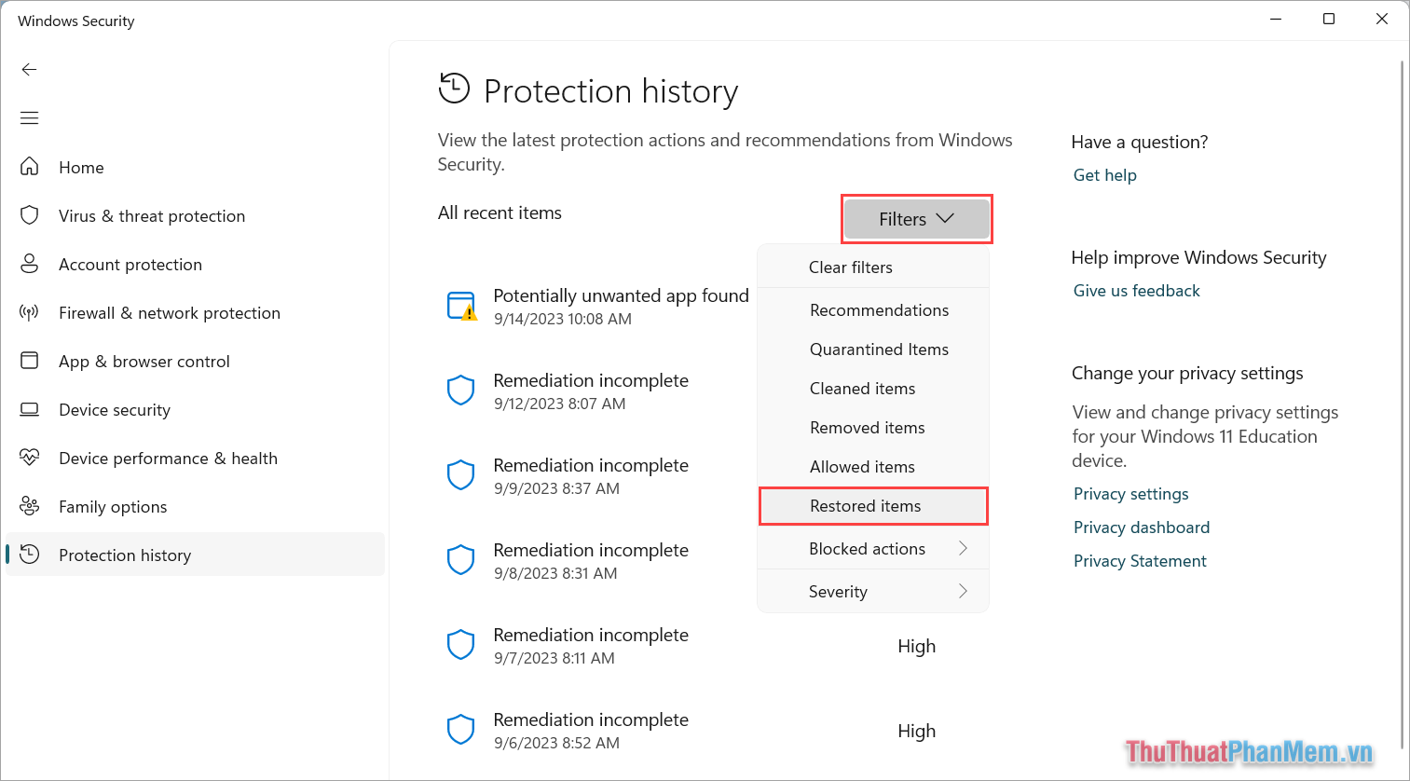Select the Quarantined Items filter

pos(878,349)
